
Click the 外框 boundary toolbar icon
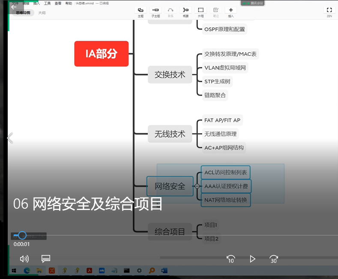pyautogui.click(x=200, y=10)
